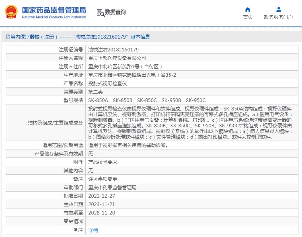Click registration number value 渝械注准20182160179 in table
The width and height of the screenshot is (302, 237).
[x=113, y=50]
